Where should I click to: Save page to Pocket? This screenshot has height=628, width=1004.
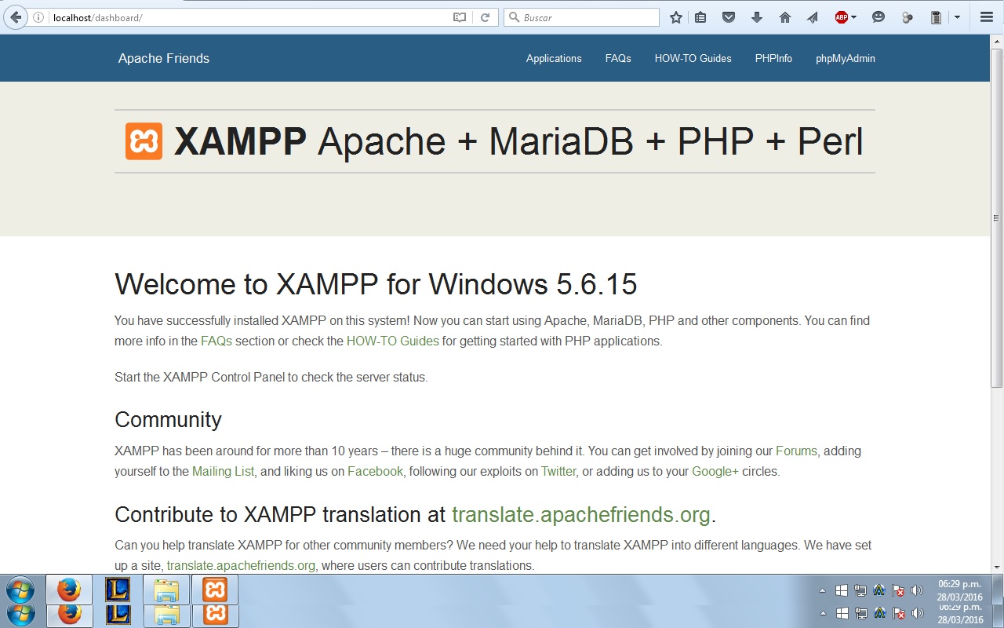click(x=729, y=17)
